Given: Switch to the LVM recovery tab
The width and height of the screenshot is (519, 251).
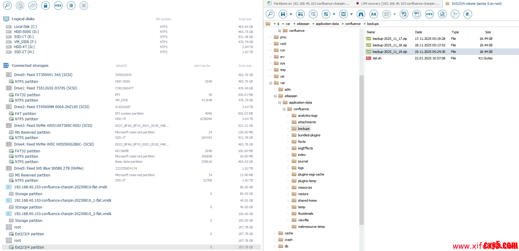Looking at the screenshot, I should click(399, 4).
